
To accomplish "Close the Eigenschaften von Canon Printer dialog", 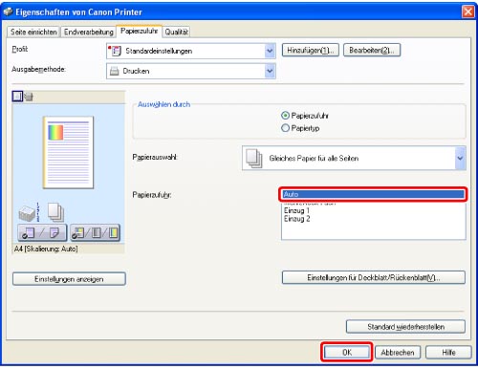I will (467, 11).
